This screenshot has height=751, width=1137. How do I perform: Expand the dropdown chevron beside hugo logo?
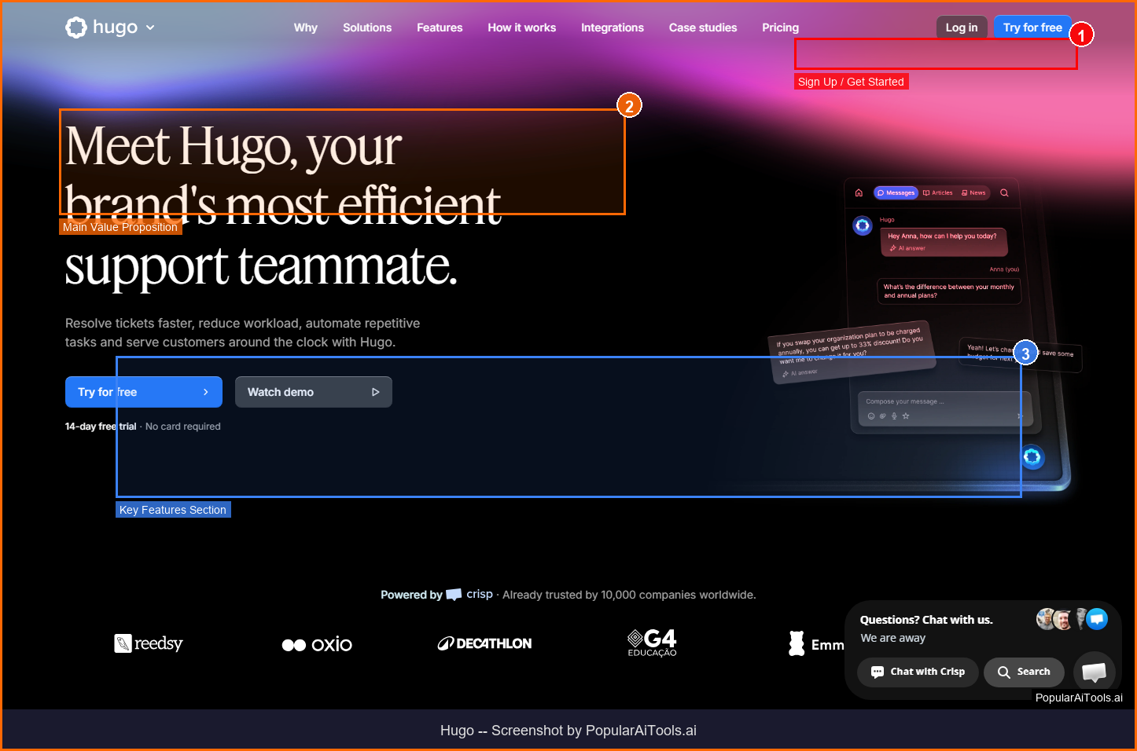click(150, 27)
